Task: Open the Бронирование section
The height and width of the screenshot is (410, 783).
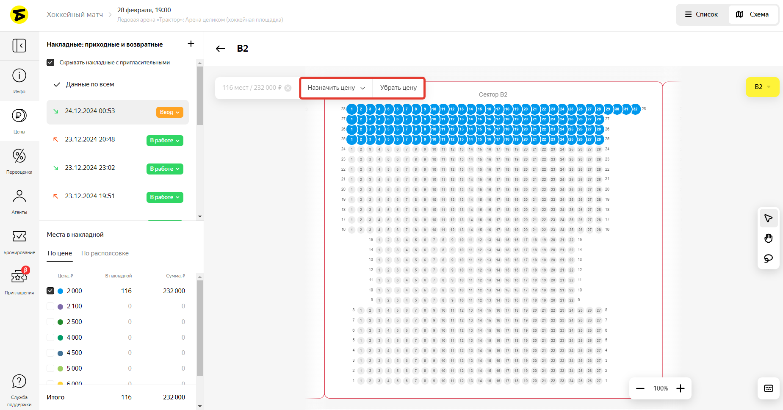Action: click(19, 241)
